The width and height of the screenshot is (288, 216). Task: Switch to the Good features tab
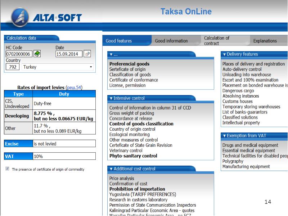click(127, 41)
